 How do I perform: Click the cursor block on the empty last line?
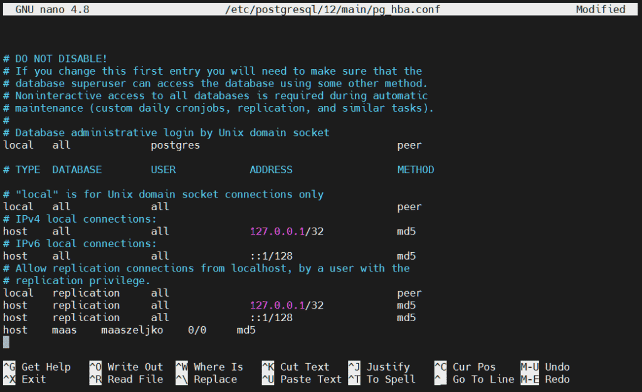(6, 342)
